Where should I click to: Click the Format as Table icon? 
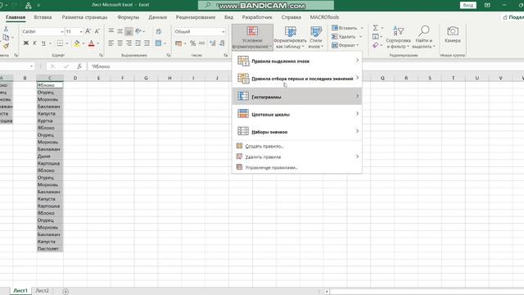pyautogui.click(x=290, y=37)
